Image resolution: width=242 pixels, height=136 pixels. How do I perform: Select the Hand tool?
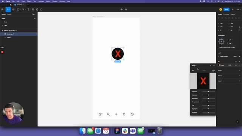click(x=37, y=9)
